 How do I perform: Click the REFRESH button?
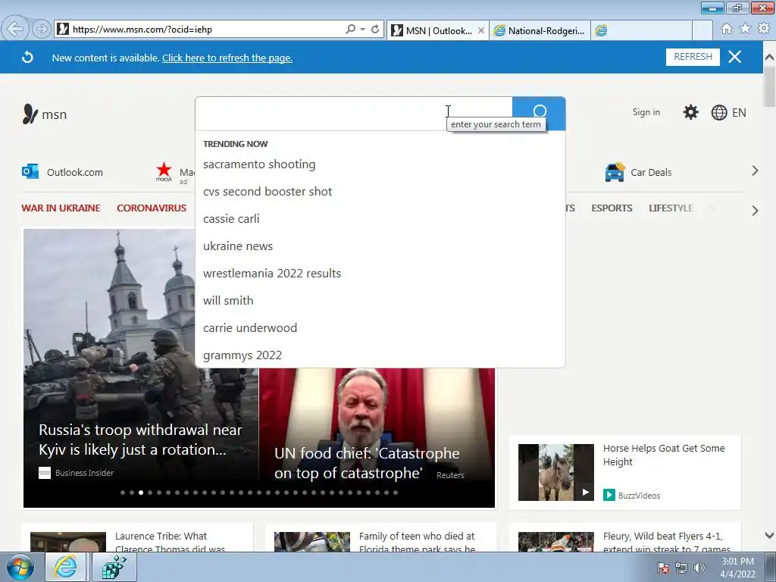(693, 57)
